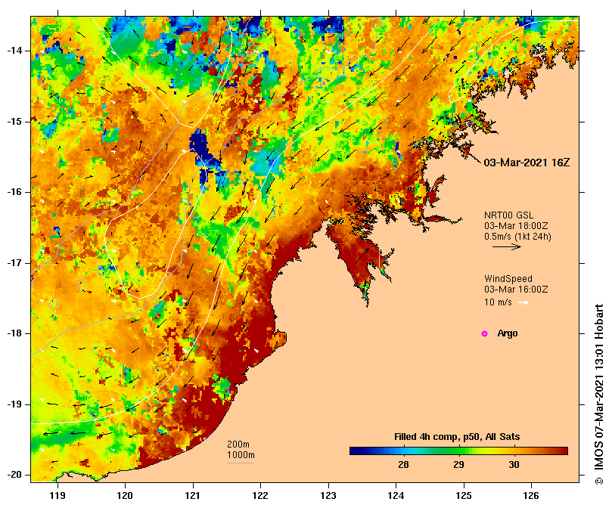612x508 pixels.
Task: Click the '10 m/s' wind scale text
Action: 498,302
